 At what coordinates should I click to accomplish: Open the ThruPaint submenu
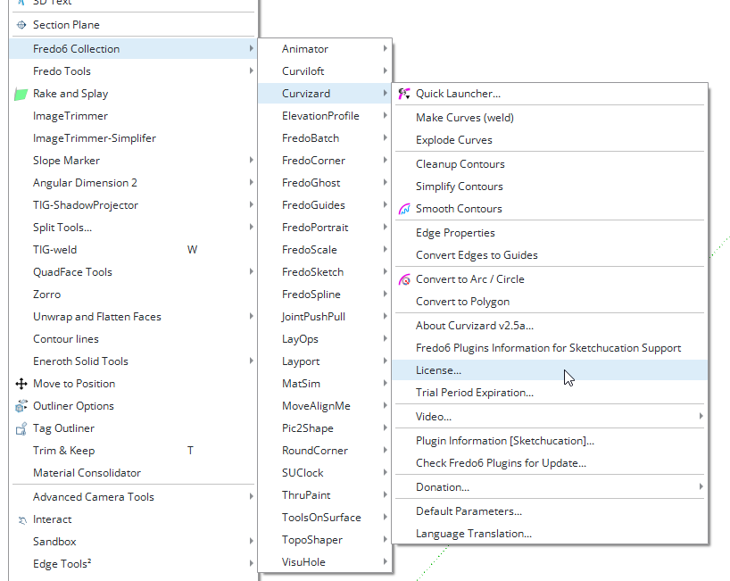coord(325,495)
